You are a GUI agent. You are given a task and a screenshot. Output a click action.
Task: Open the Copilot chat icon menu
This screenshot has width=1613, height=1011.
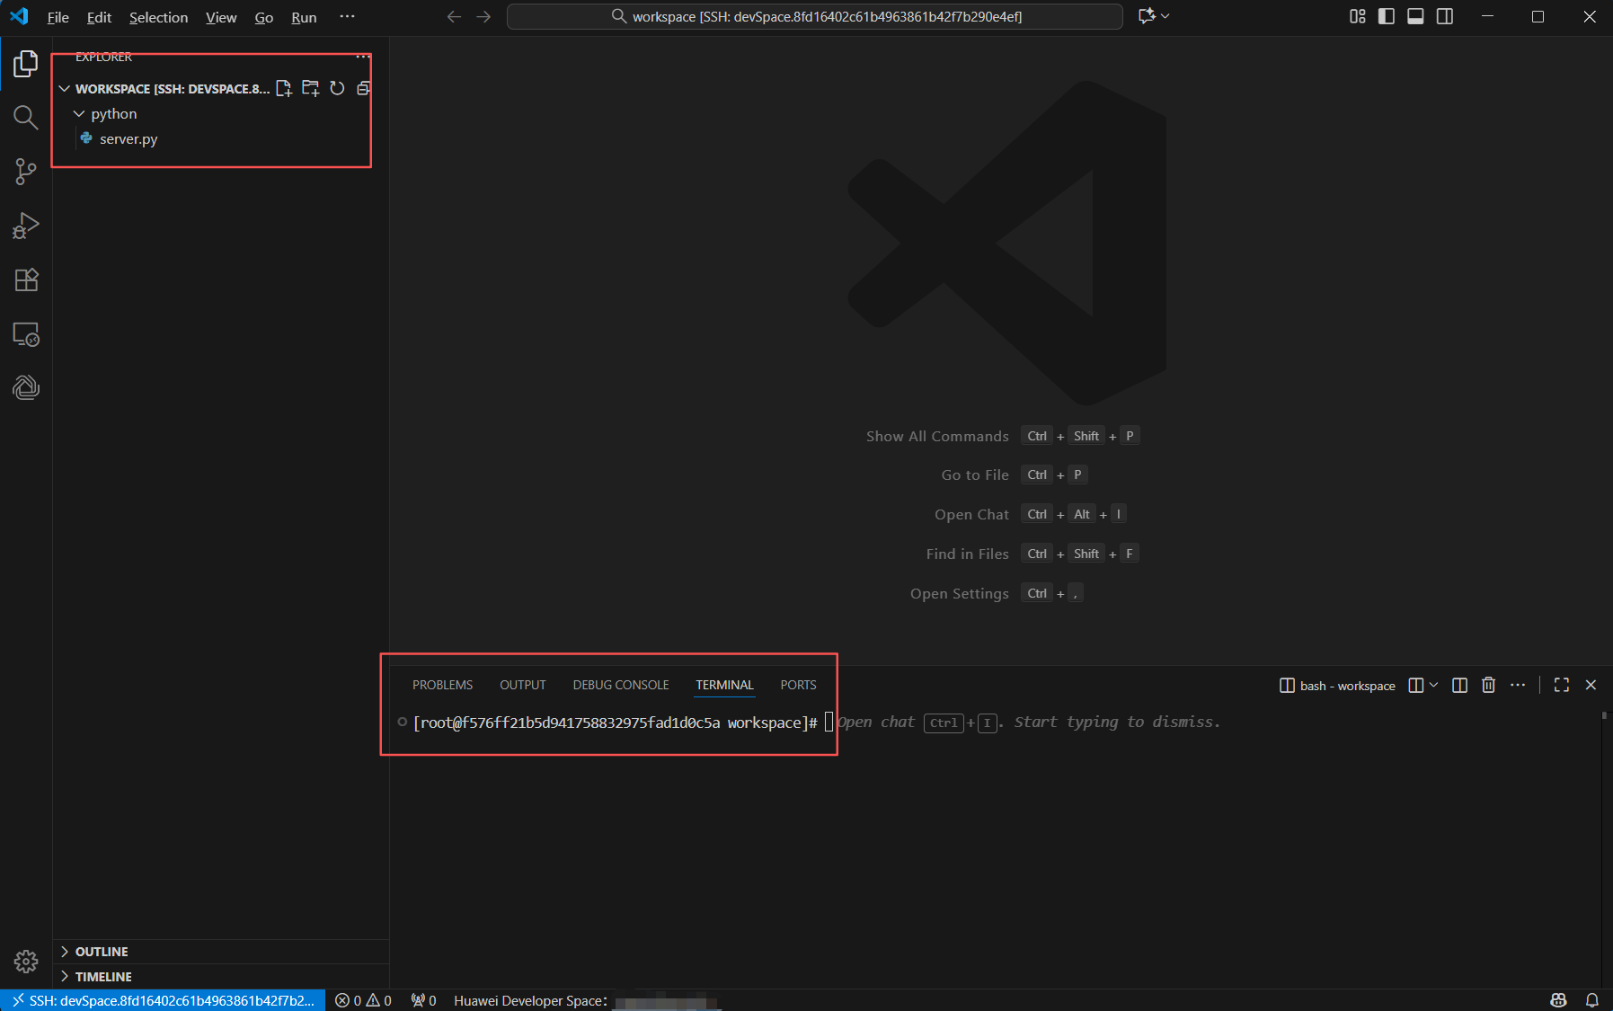pyautogui.click(x=1153, y=16)
